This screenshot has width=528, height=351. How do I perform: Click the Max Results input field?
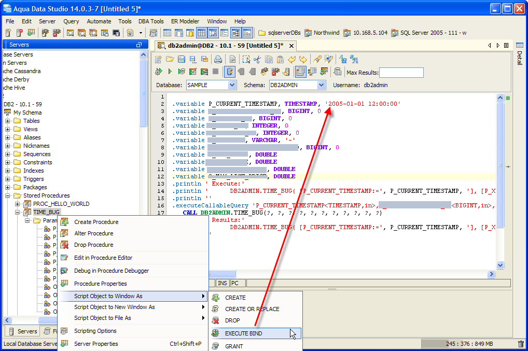coord(401,73)
